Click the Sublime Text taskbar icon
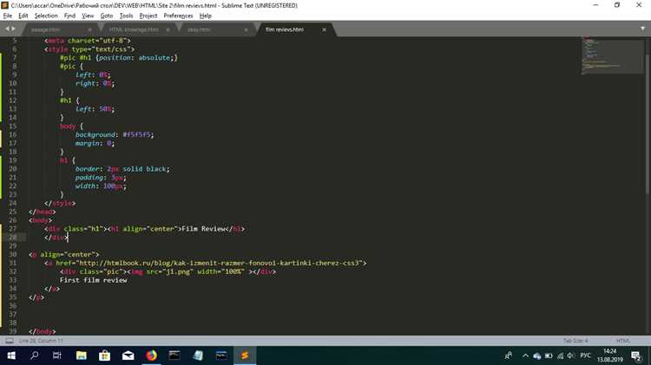The height and width of the screenshot is (365, 651). coord(245,355)
